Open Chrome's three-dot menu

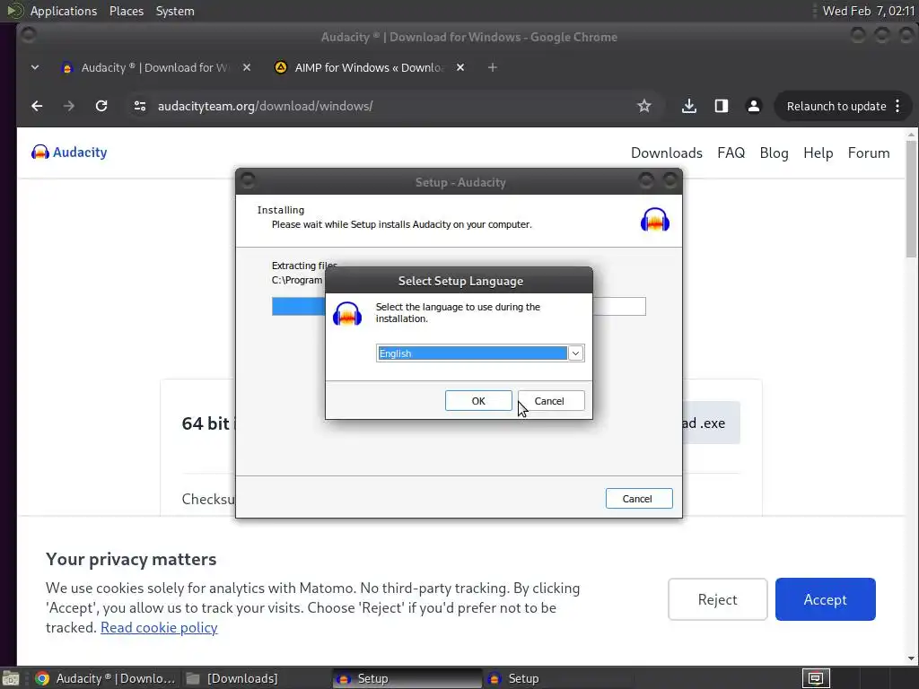[x=897, y=106]
